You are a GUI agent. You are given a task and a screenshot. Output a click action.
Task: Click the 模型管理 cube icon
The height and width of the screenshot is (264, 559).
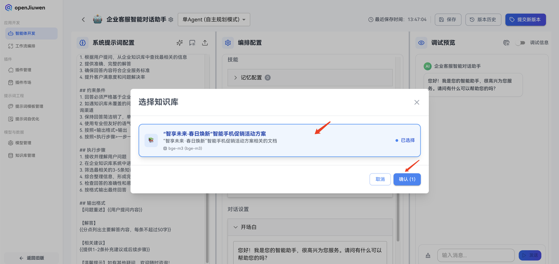click(x=11, y=143)
